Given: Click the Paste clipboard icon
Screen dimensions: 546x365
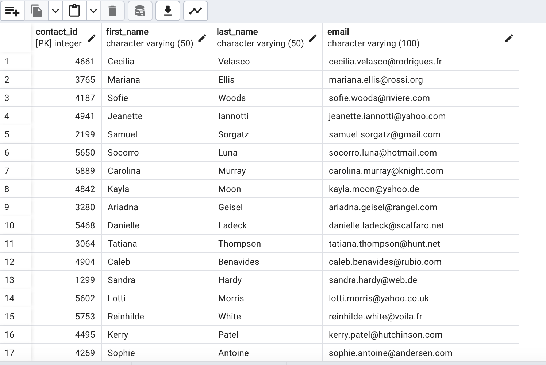Looking at the screenshot, I should (74, 11).
